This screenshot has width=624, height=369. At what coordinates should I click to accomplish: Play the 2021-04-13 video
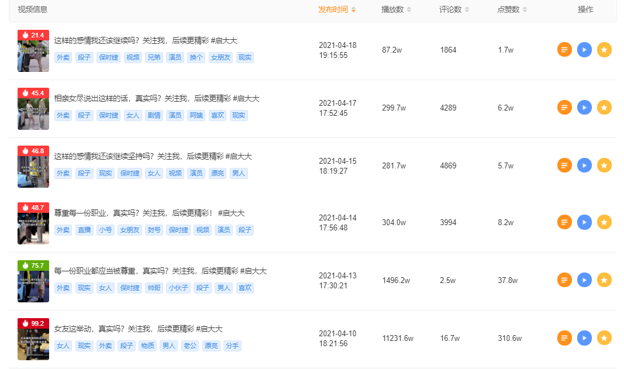584,280
